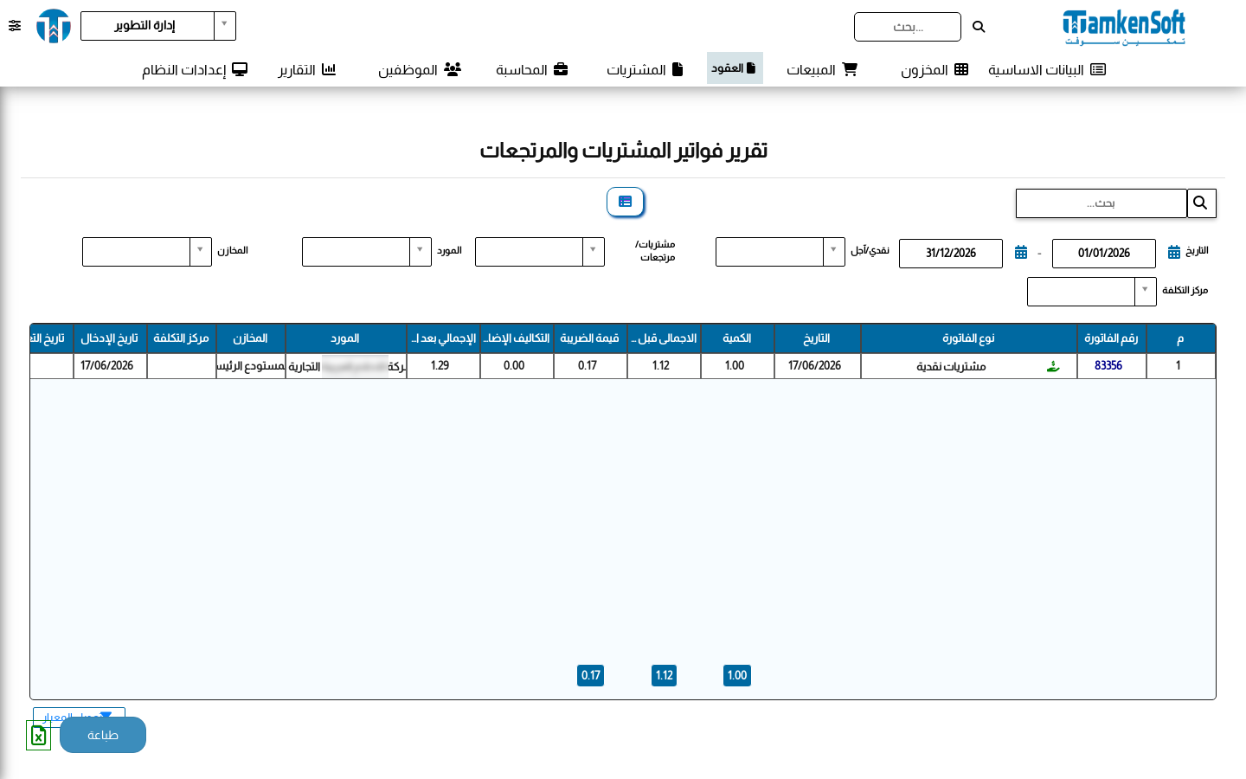Open البيانات الاساسية menu
This screenshot has height=779, width=1246.
click(x=1047, y=69)
